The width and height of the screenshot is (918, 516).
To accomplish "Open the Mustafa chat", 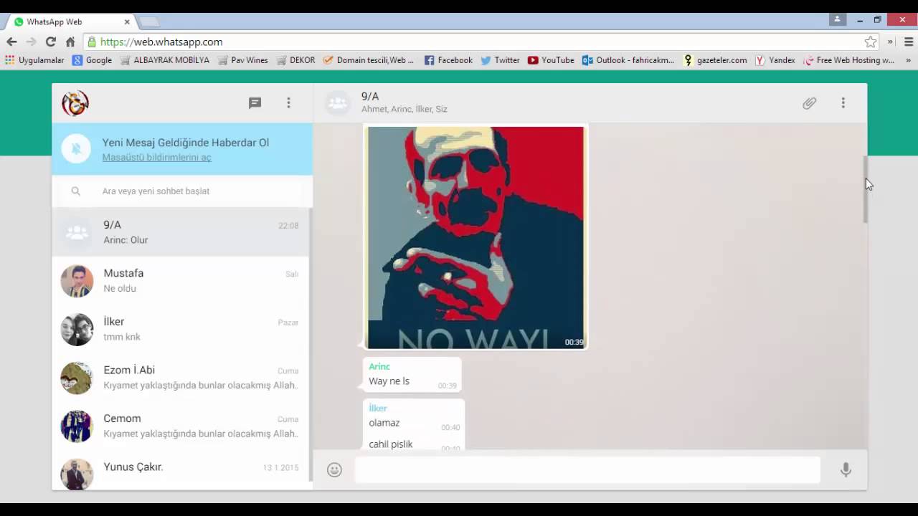I will tap(181, 281).
